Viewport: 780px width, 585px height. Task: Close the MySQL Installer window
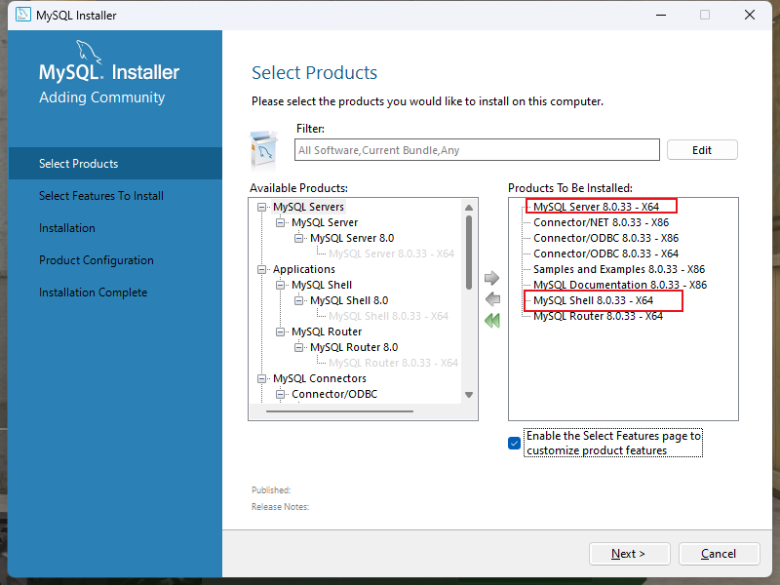750,15
